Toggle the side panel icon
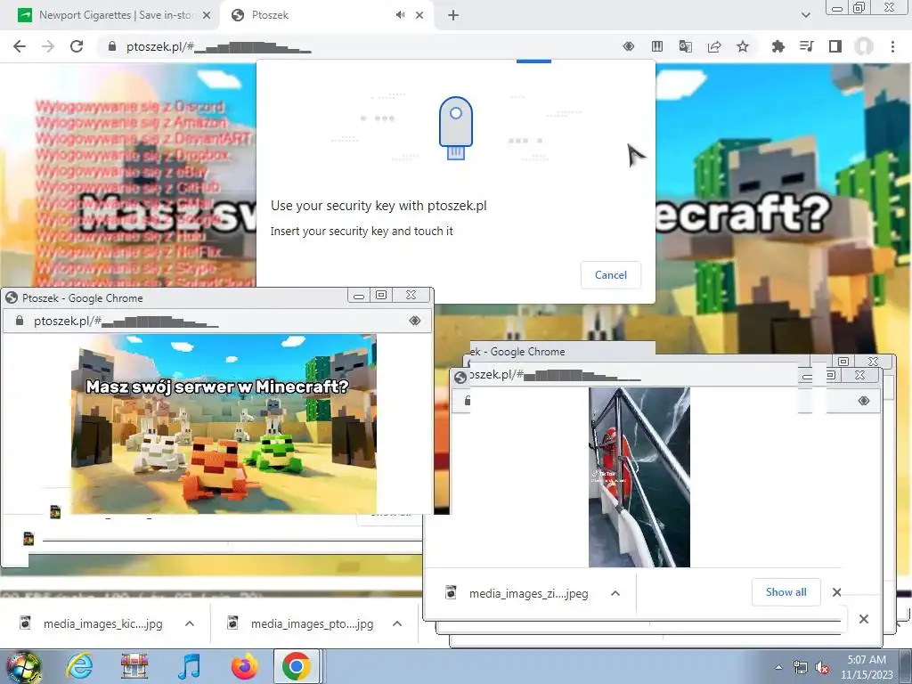 [835, 46]
